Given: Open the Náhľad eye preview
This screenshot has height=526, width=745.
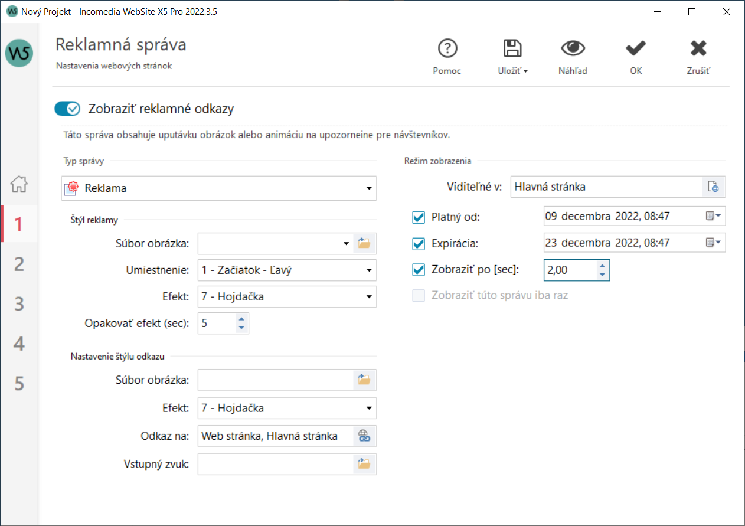Looking at the screenshot, I should coord(573,48).
